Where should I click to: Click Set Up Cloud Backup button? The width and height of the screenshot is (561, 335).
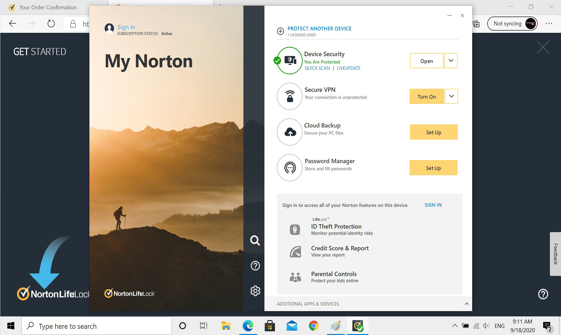click(x=433, y=132)
